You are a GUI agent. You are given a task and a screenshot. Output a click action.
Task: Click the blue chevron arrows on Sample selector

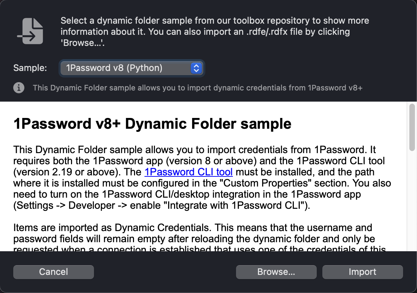tap(196, 68)
